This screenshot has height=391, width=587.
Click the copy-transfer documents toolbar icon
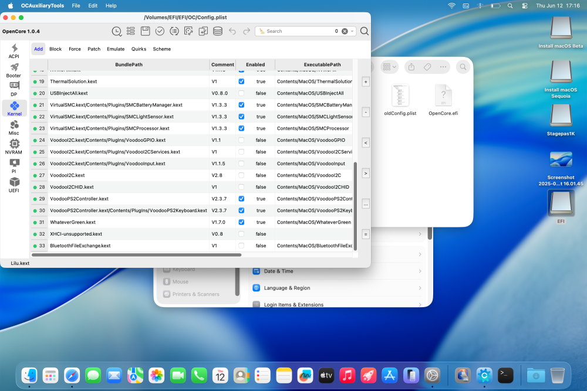point(203,31)
